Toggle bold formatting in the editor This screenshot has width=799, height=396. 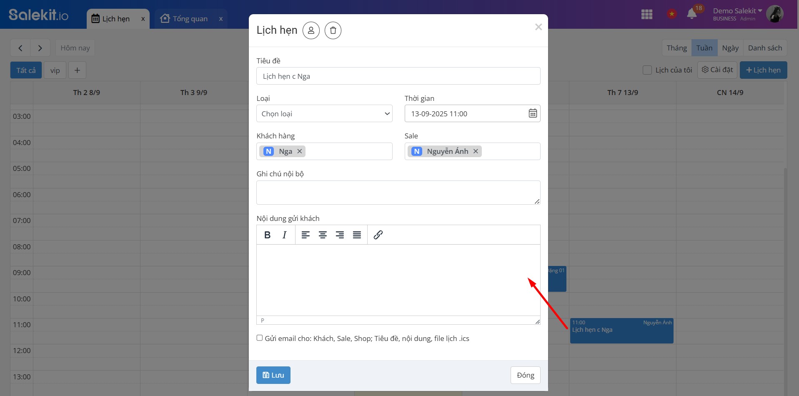tap(267, 235)
